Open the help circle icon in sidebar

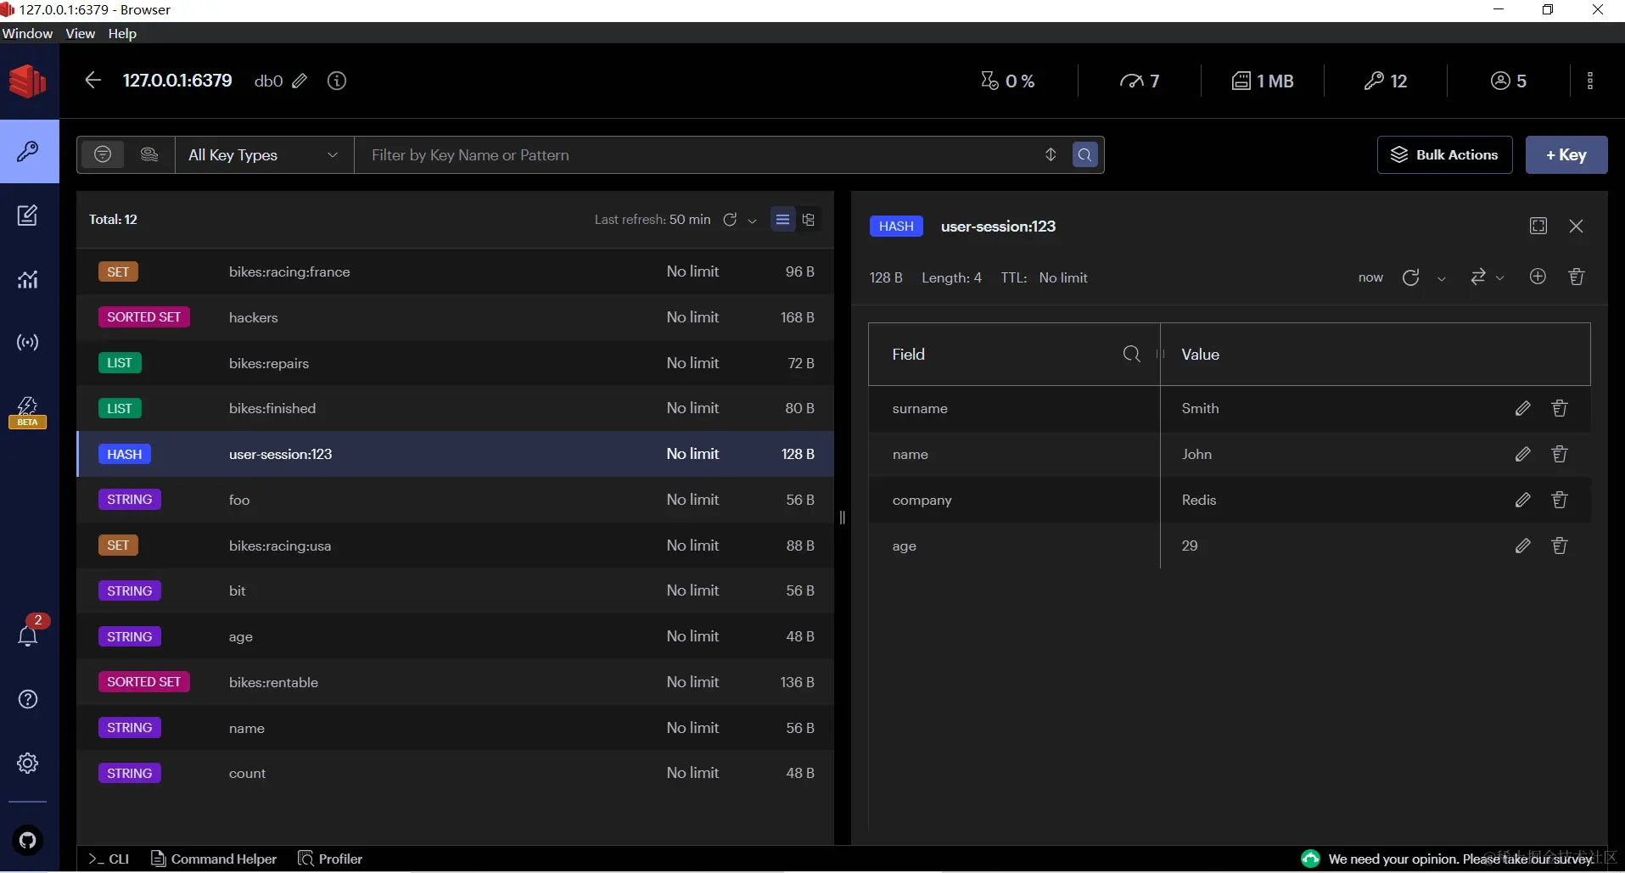point(28,699)
